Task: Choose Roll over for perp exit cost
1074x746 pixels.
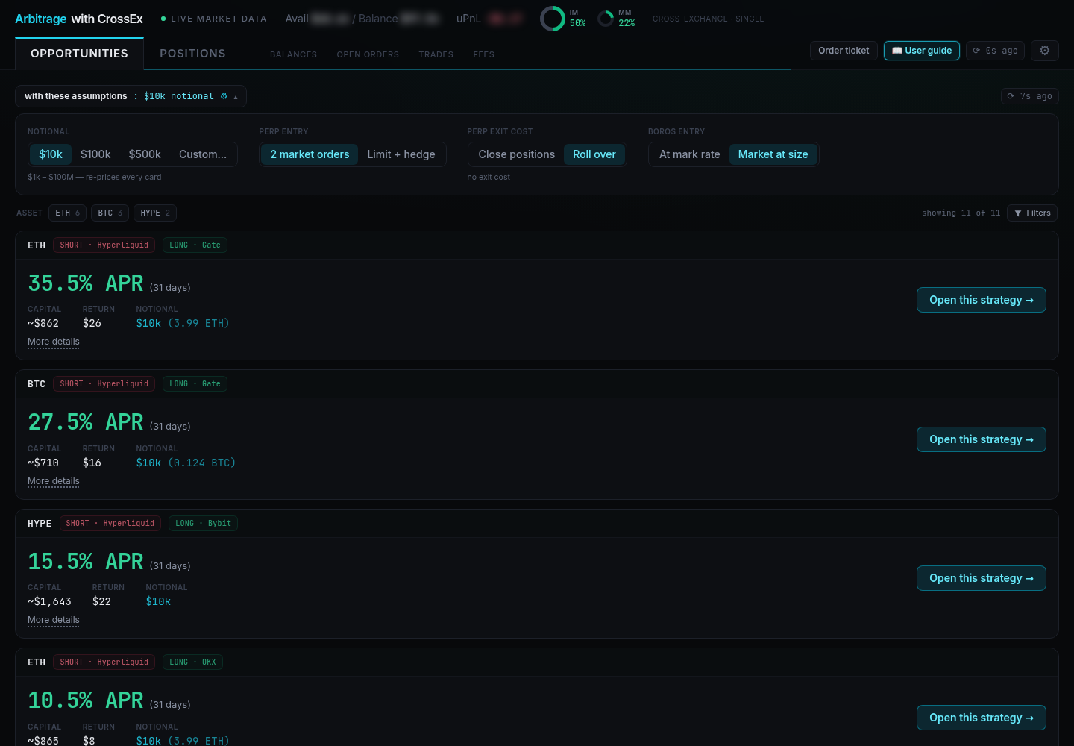Action: click(594, 154)
